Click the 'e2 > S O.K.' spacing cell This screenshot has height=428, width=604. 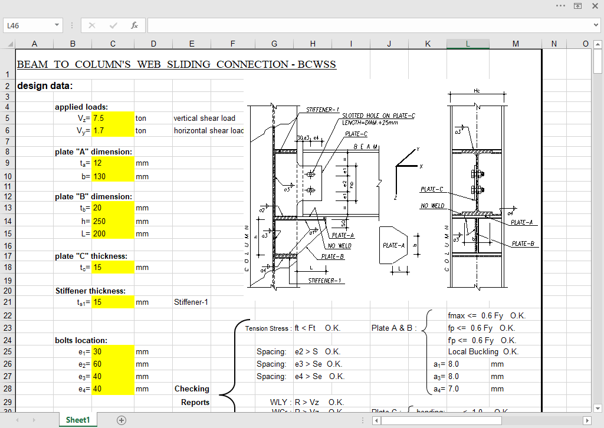coord(317,351)
